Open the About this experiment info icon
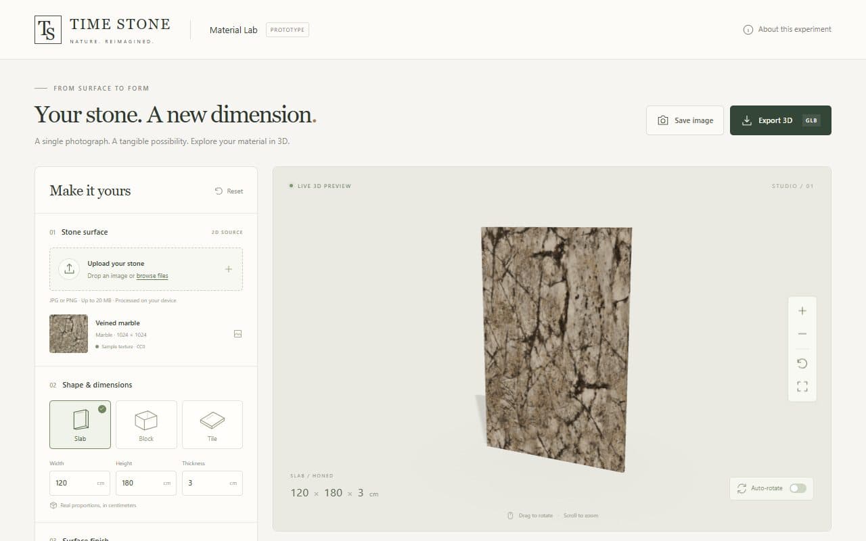866x541 pixels. click(748, 30)
